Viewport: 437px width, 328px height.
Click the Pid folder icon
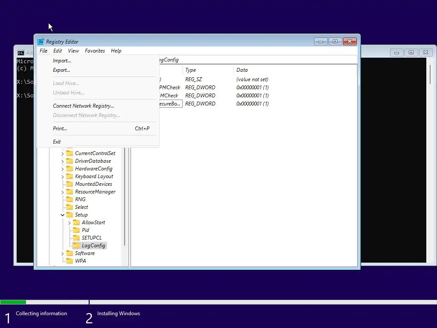76,230
